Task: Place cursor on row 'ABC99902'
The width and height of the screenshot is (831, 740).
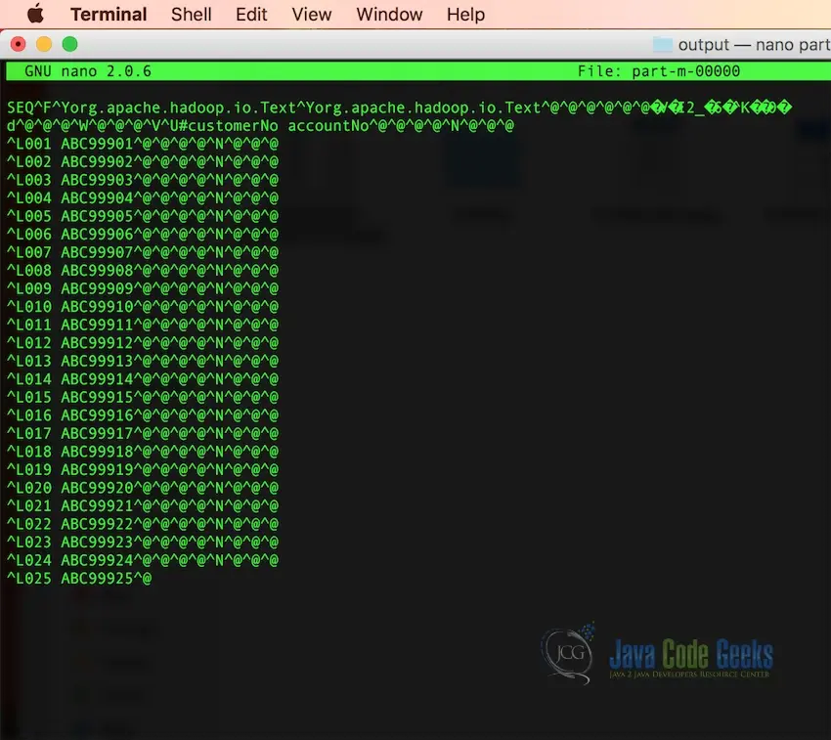Action: point(142,161)
